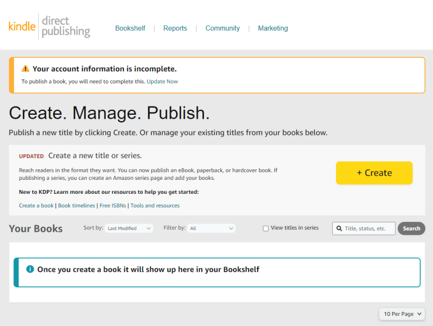Click 'Once you create a book' notice text
Viewport: 433px width, 326px height.
click(148, 269)
